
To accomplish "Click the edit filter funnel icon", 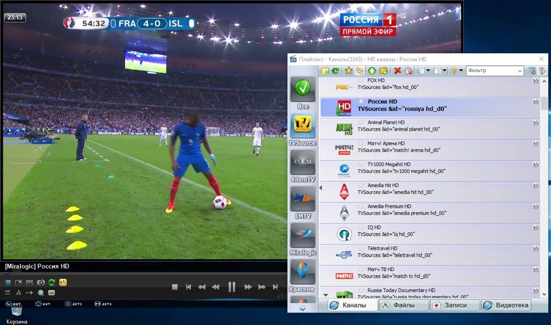I will click(542, 70).
